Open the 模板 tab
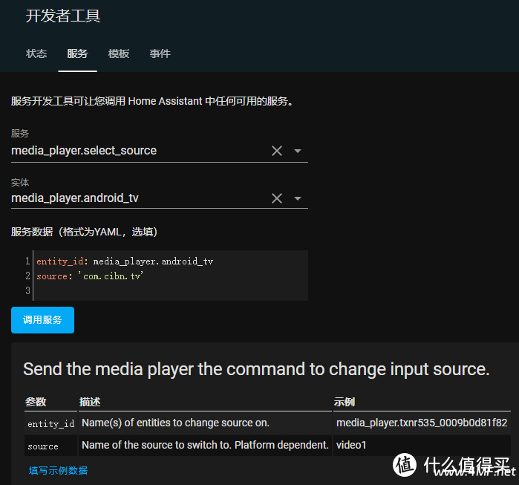 pos(119,53)
